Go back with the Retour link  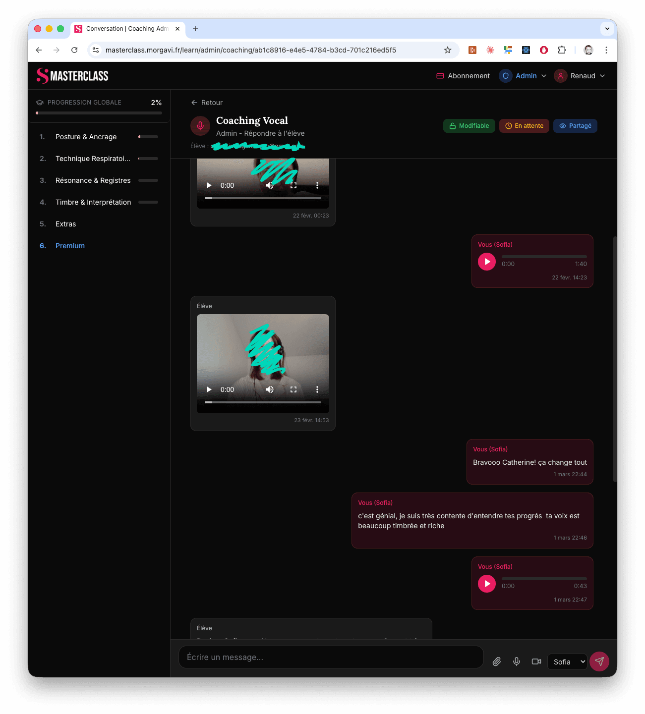tap(207, 103)
